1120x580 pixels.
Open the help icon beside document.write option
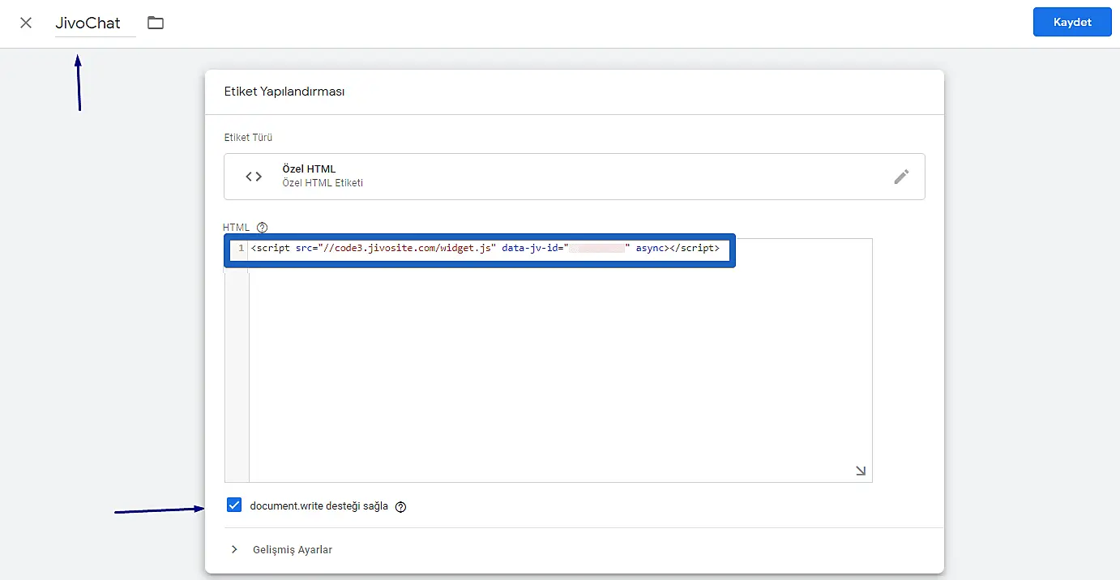tap(400, 507)
